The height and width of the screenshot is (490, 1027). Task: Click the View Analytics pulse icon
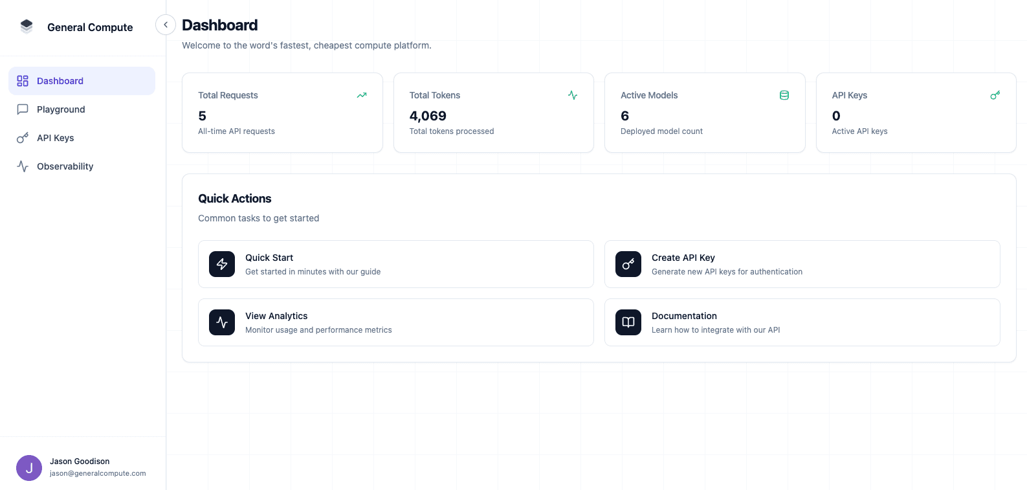(x=222, y=322)
